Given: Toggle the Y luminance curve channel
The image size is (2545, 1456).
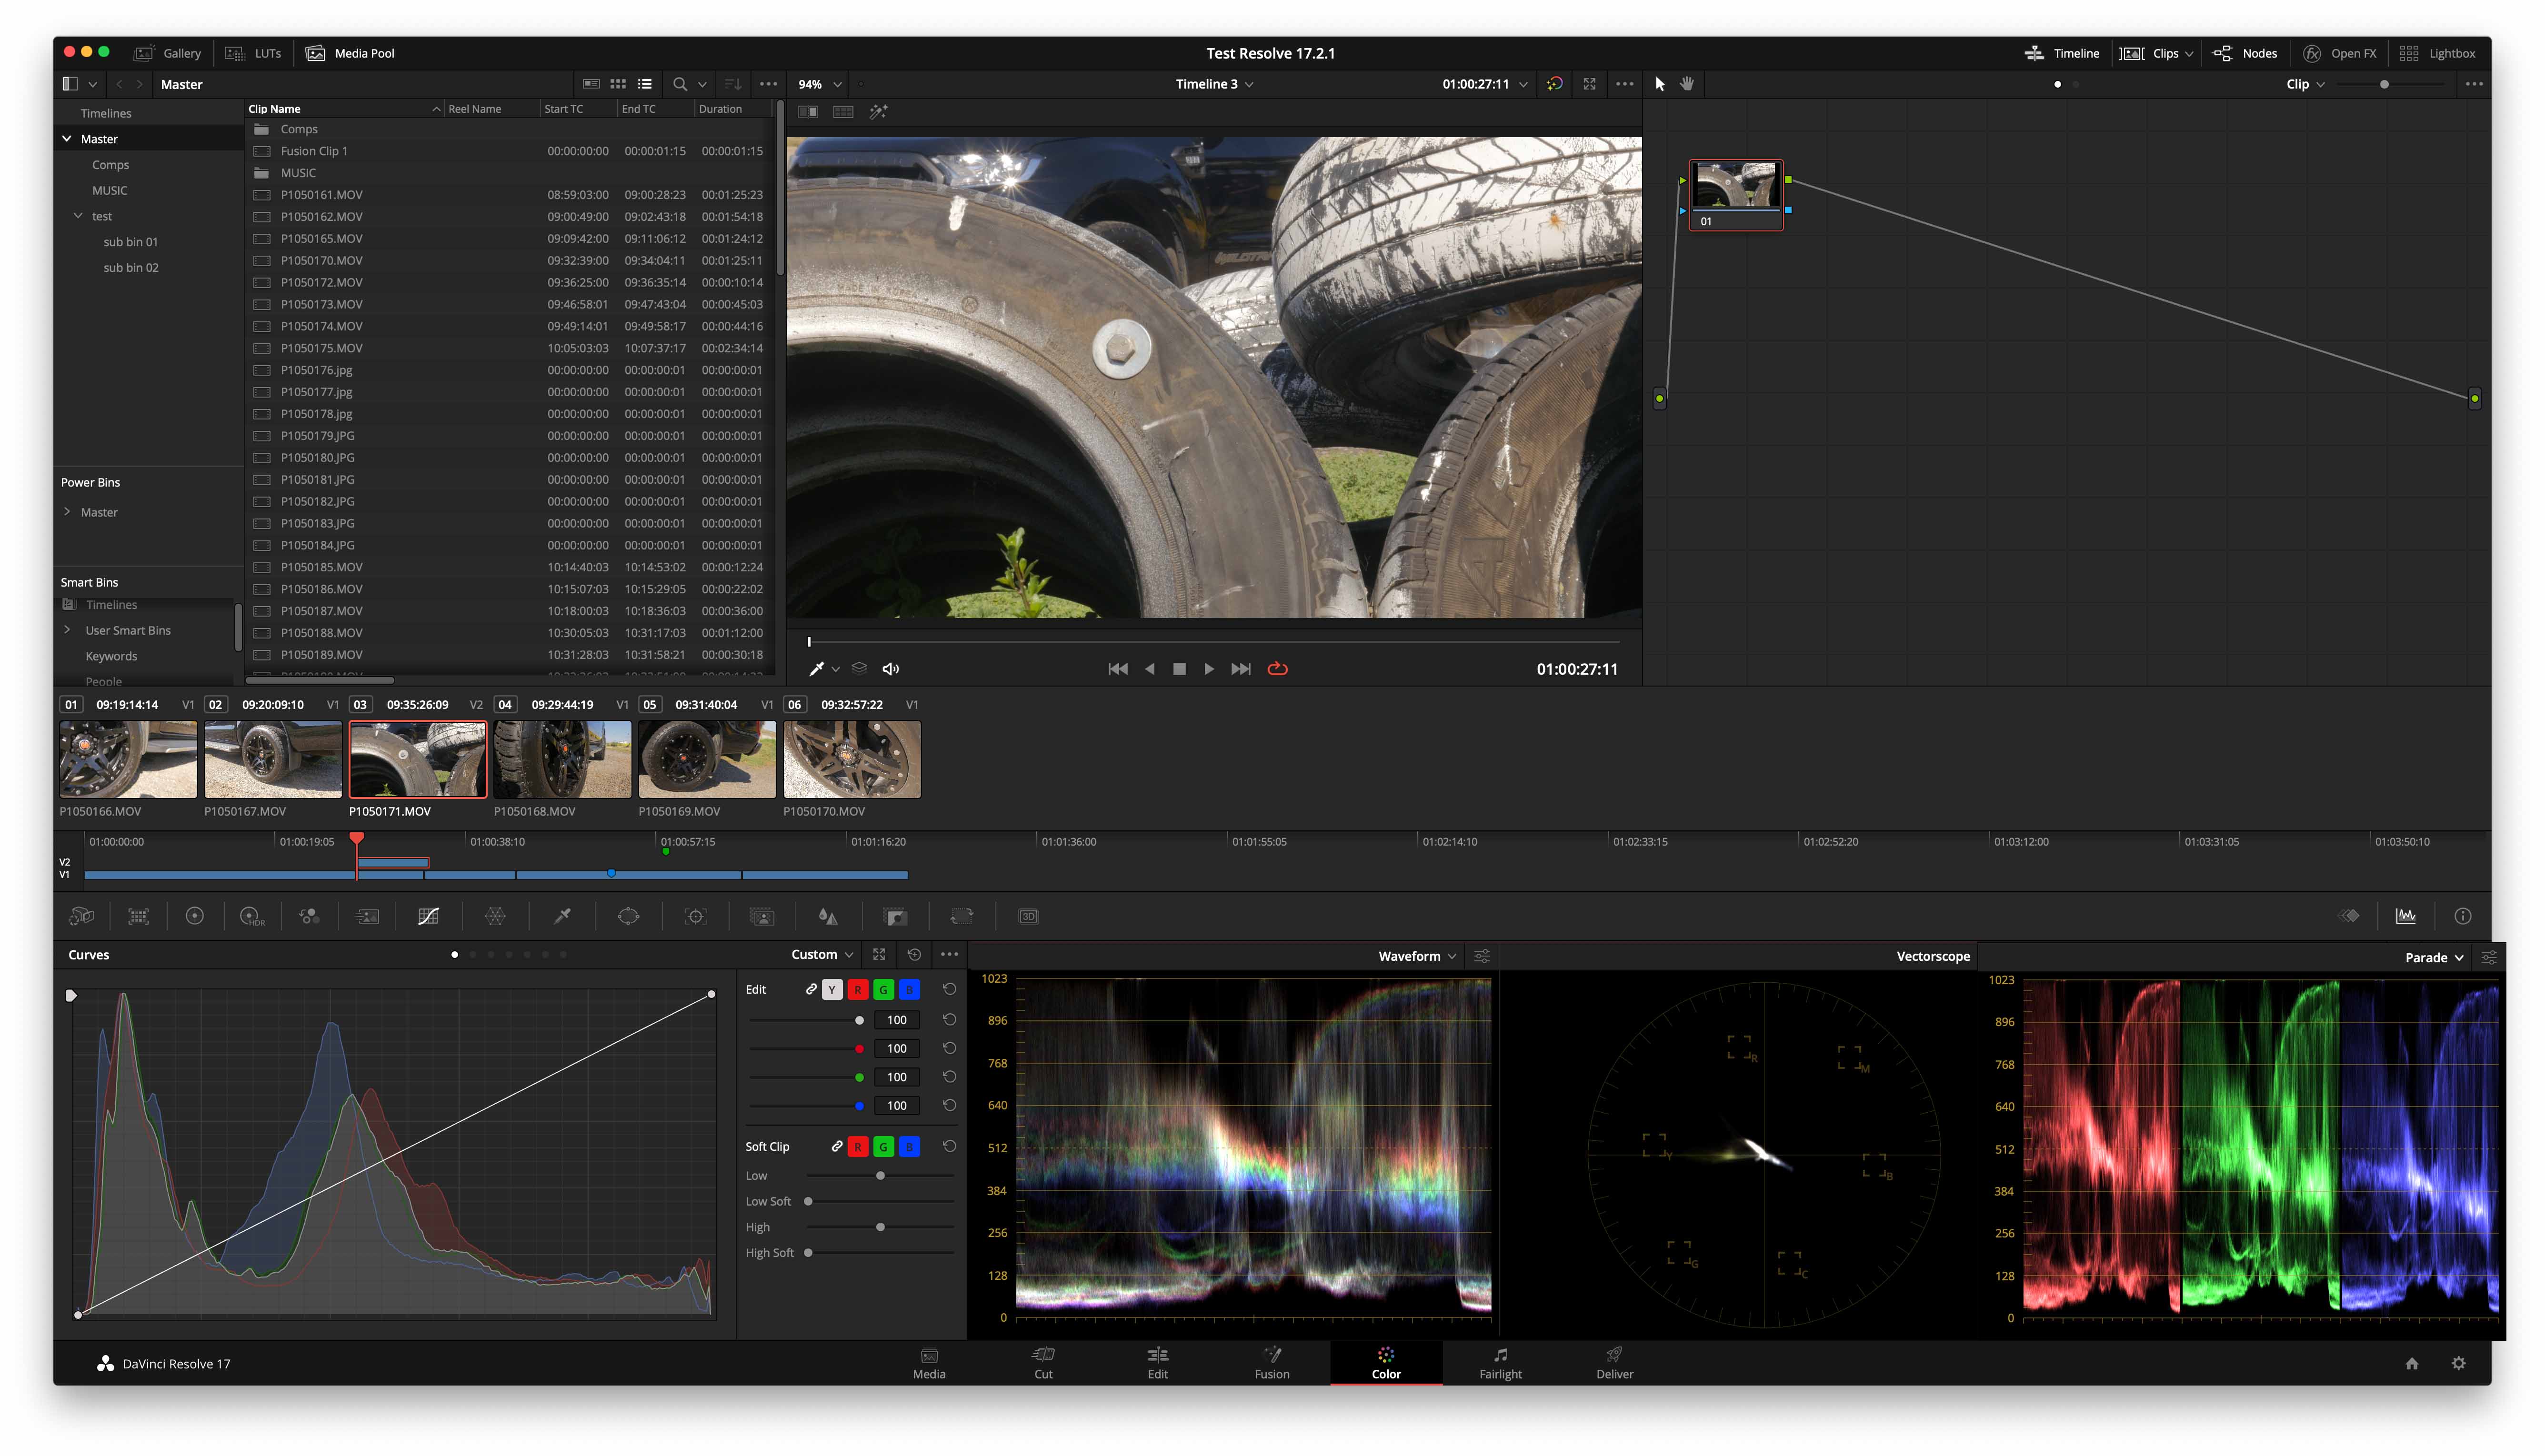Looking at the screenshot, I should tap(832, 990).
